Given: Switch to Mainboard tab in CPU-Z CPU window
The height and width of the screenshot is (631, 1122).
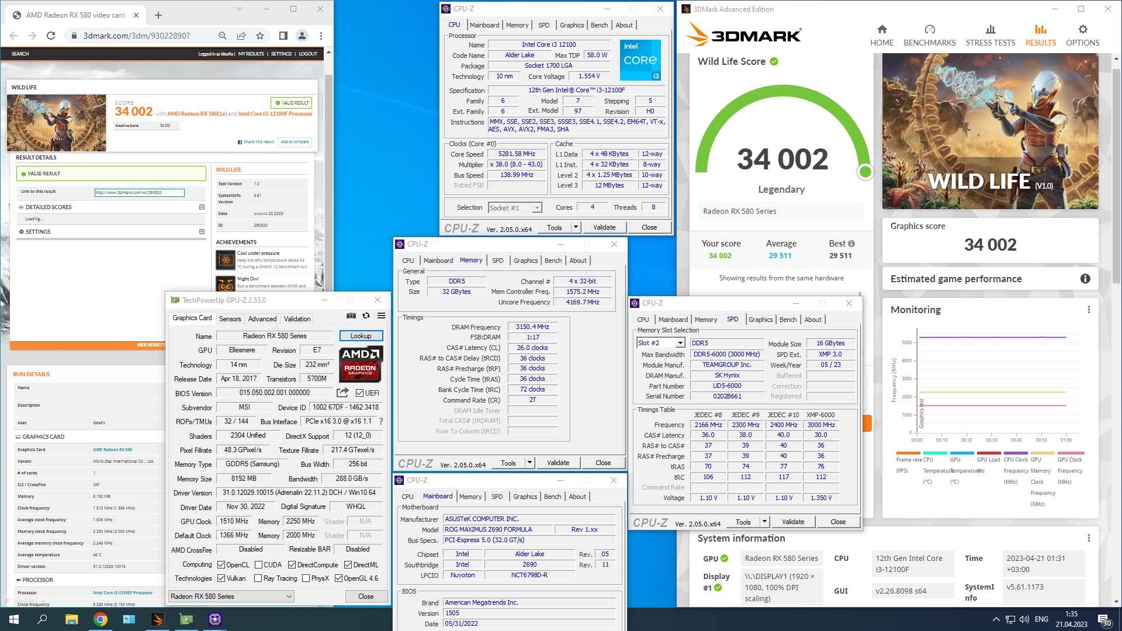Looking at the screenshot, I should coord(484,25).
